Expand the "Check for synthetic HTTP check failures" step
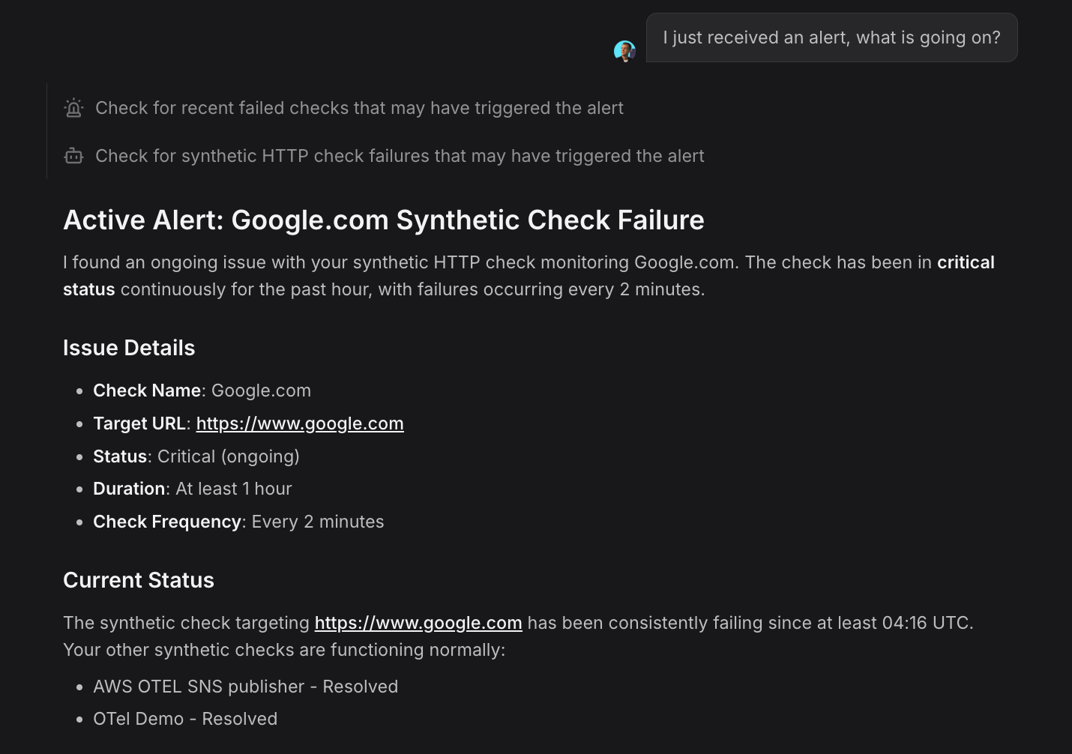1072x754 pixels. point(400,156)
